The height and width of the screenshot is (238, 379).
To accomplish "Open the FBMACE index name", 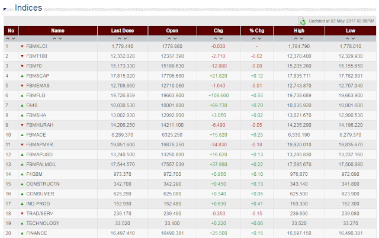I will [36, 135].
